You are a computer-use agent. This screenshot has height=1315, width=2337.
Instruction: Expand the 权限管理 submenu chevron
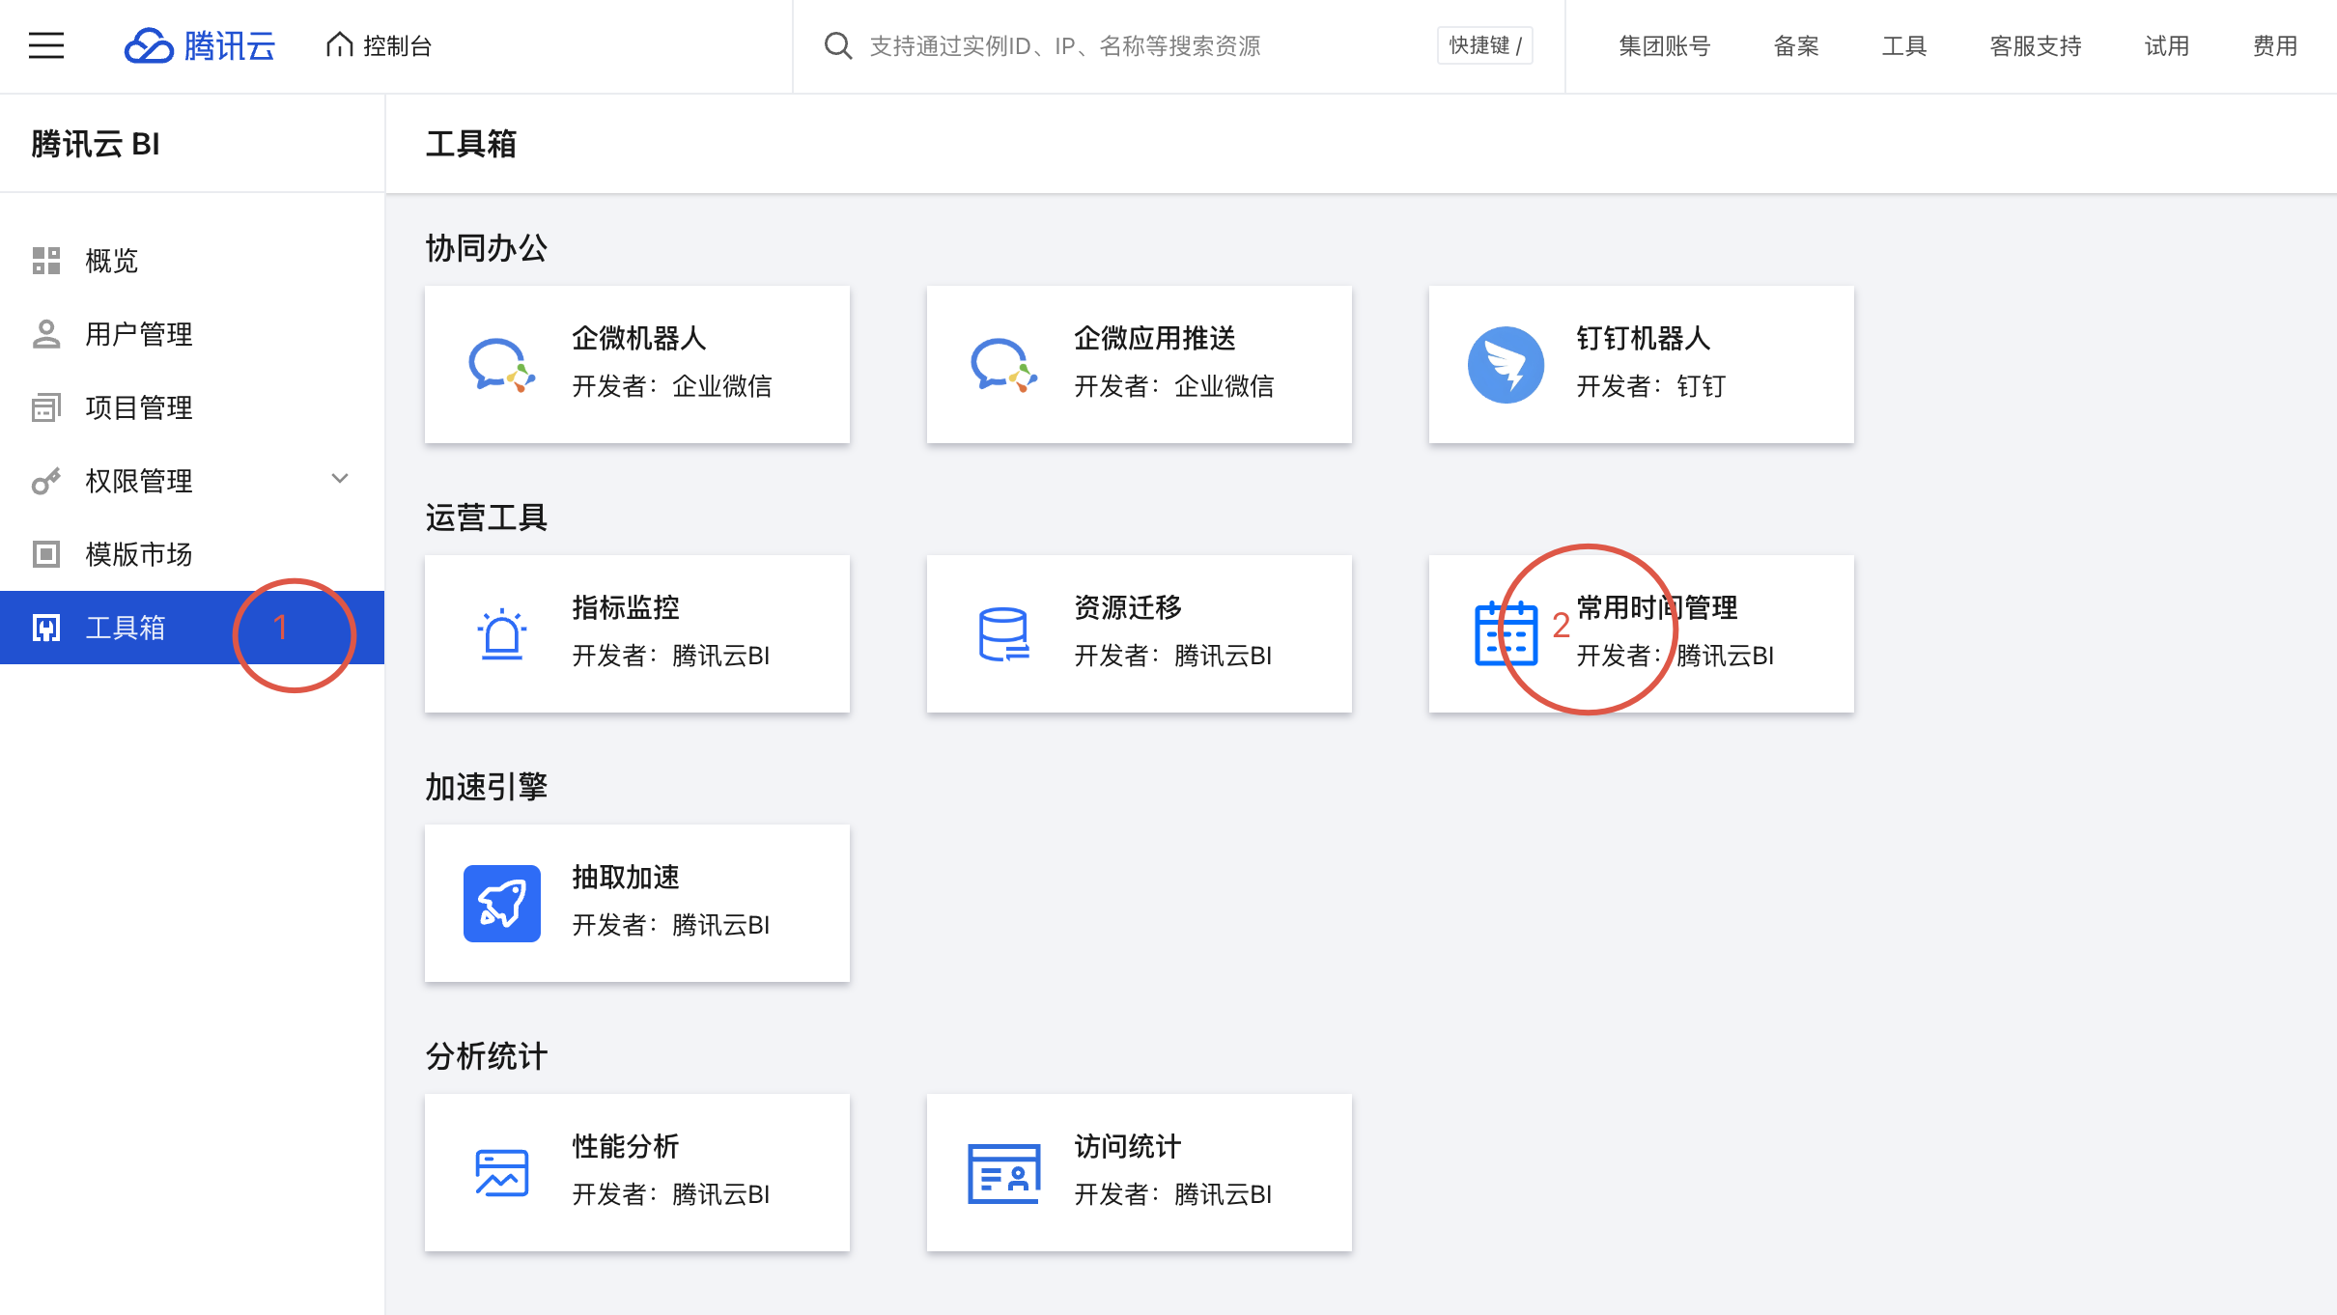coord(340,479)
